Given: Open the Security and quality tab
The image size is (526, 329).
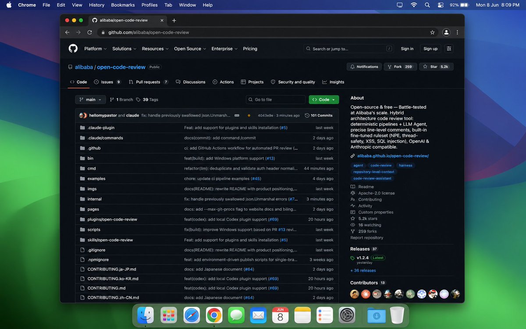Looking at the screenshot, I should point(293,82).
